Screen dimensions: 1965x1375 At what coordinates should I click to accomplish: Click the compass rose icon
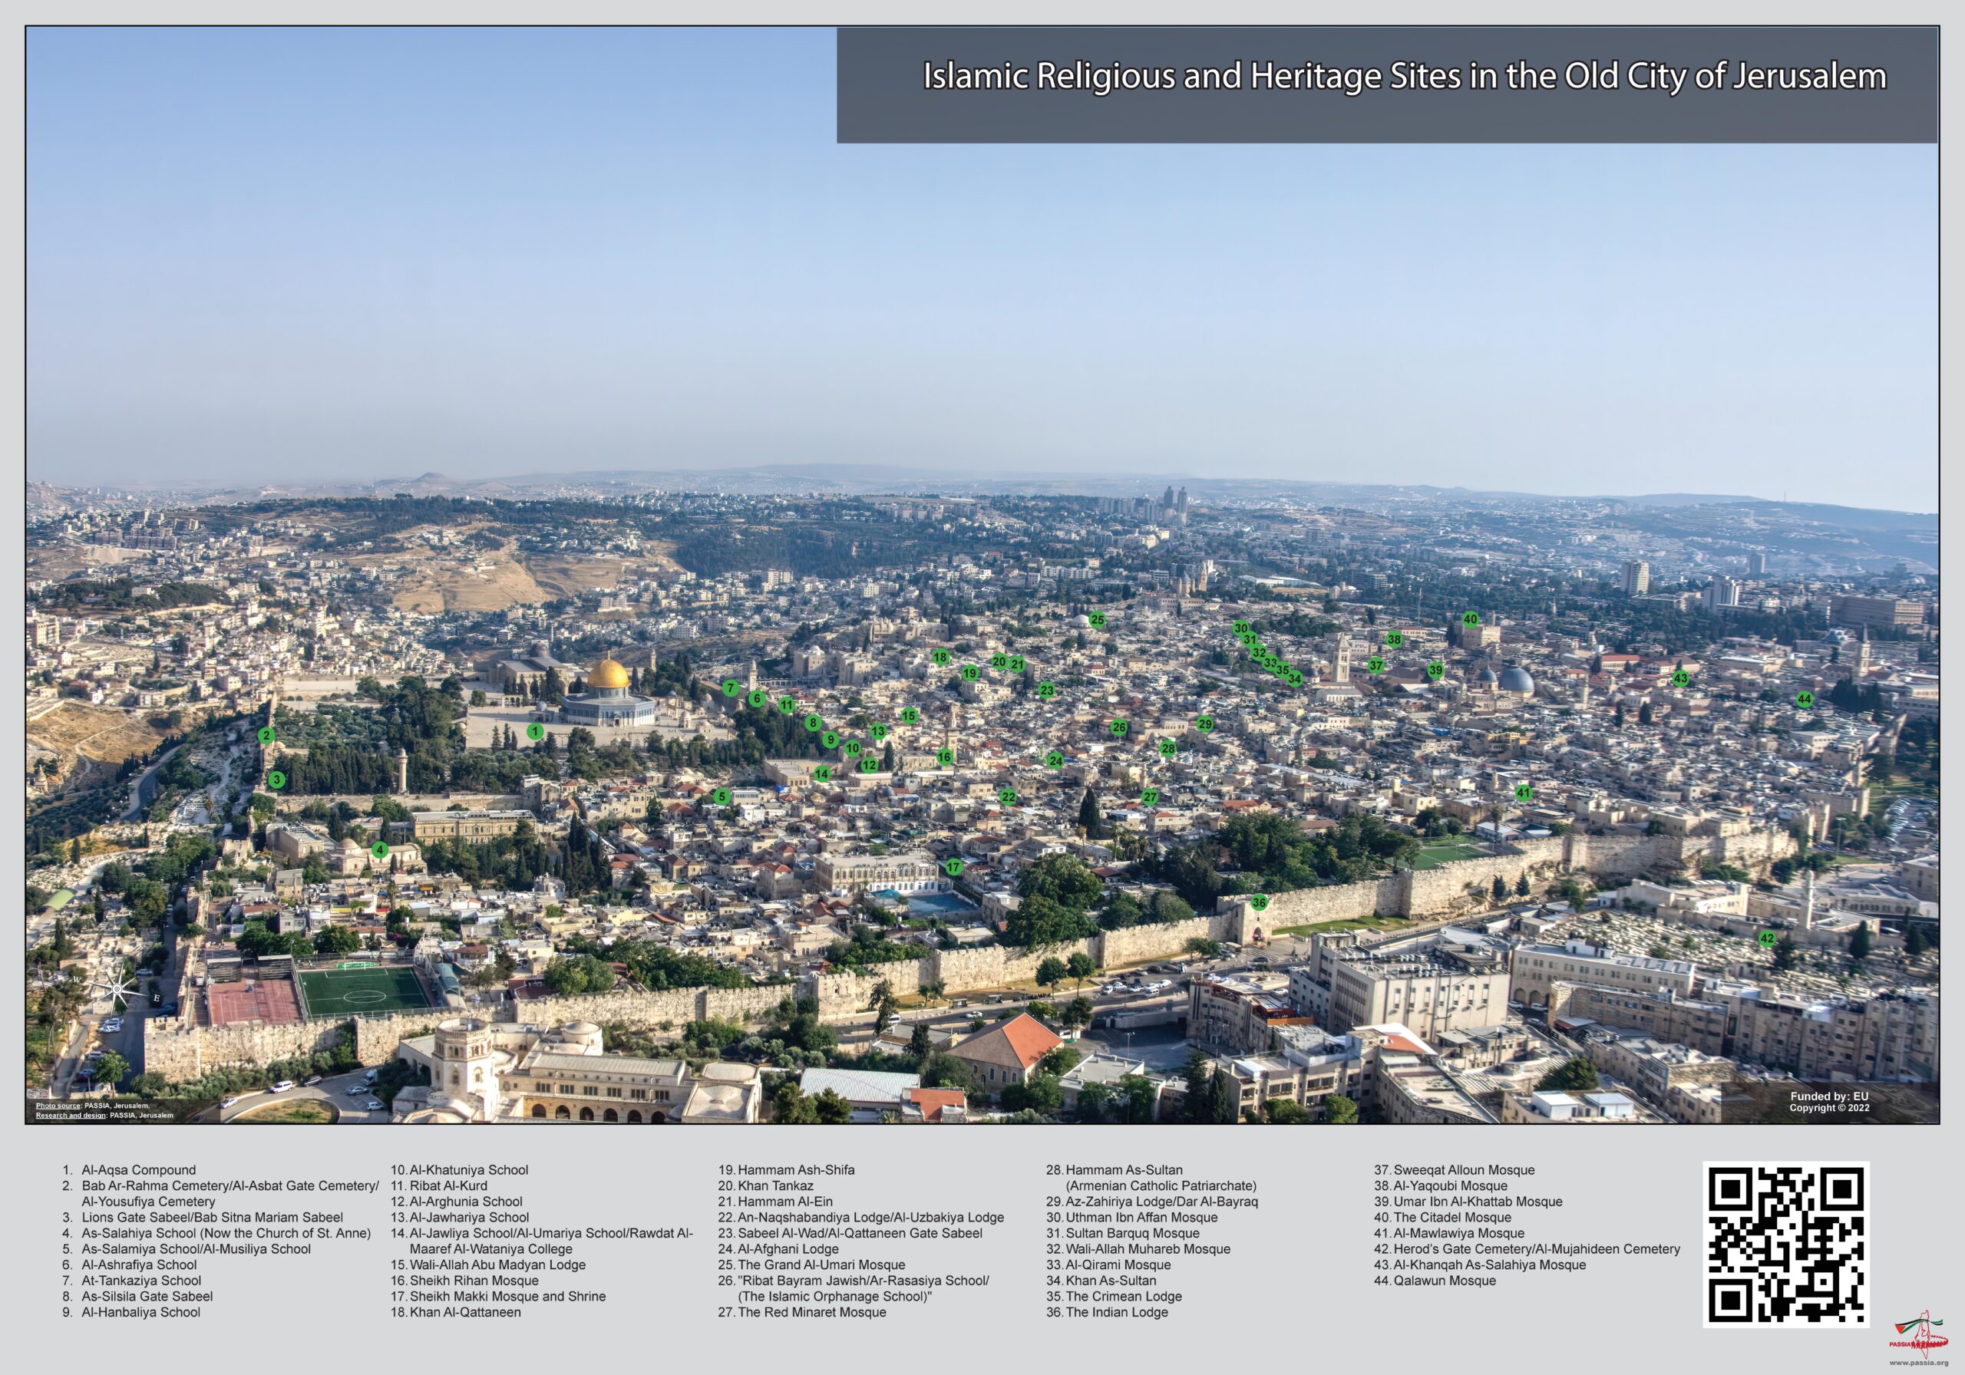(x=118, y=990)
